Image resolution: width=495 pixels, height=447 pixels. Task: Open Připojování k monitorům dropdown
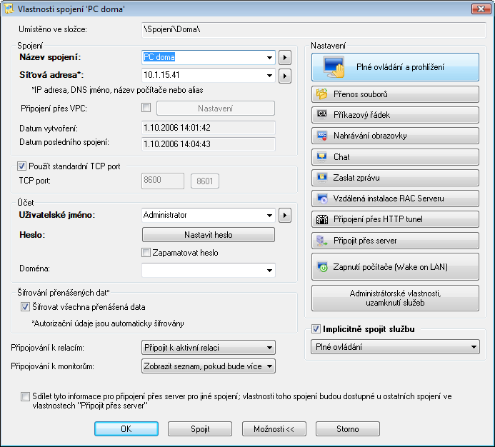[209, 366]
